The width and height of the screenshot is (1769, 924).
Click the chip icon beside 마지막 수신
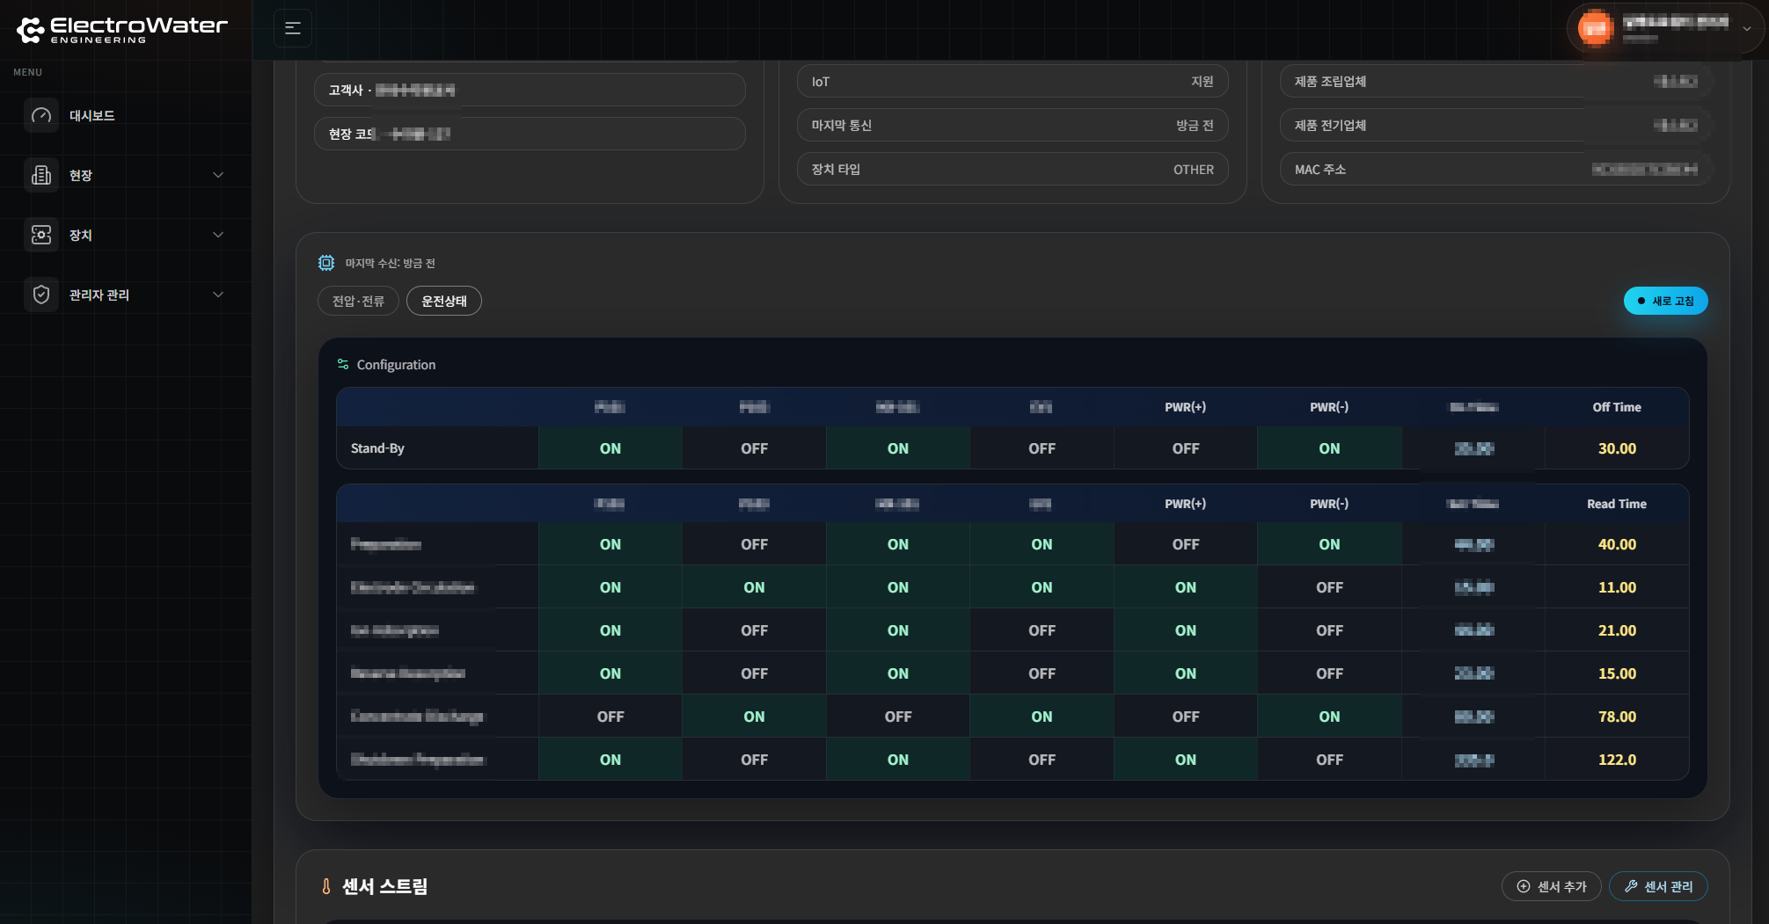pos(326,263)
